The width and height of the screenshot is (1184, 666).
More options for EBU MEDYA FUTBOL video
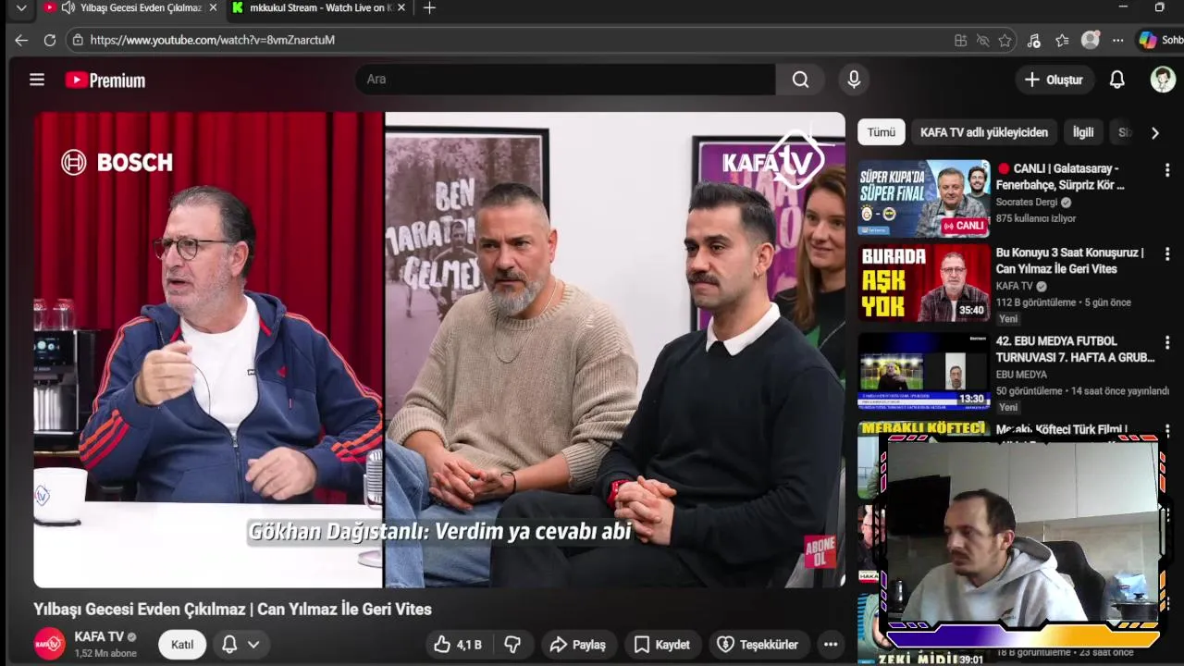click(1167, 343)
